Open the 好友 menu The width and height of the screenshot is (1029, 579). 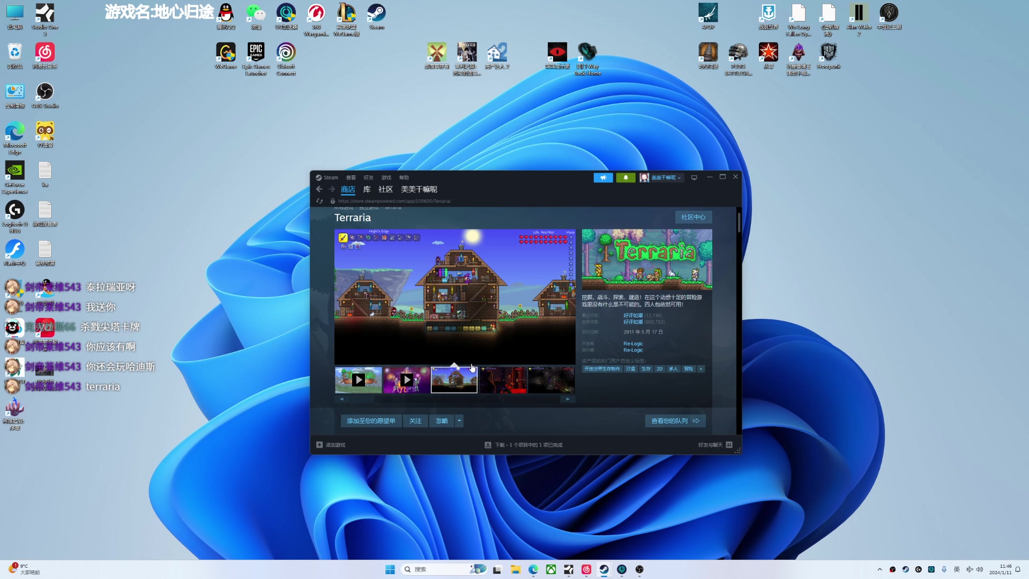coord(369,177)
